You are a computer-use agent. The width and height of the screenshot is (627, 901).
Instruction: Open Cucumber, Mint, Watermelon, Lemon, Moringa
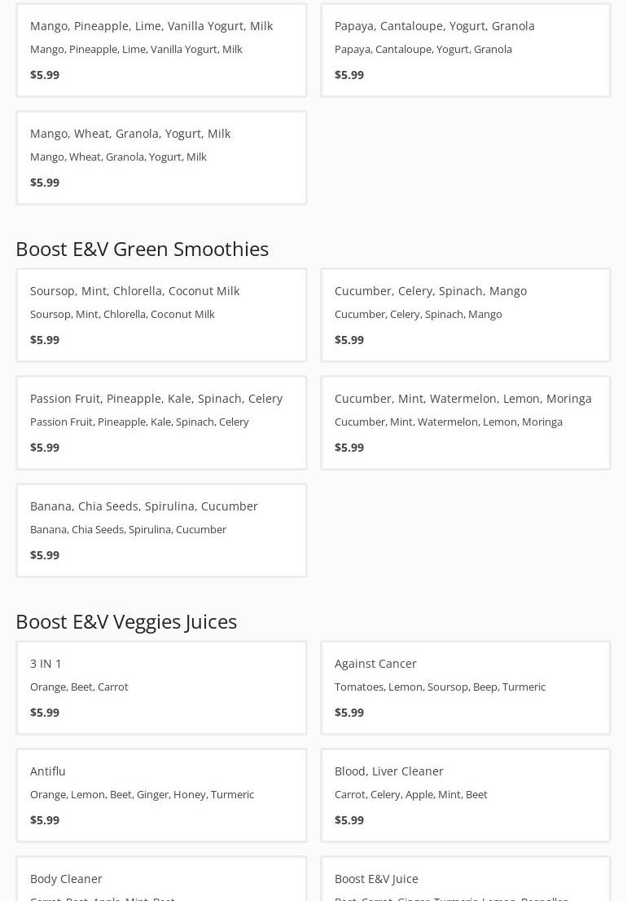(x=463, y=399)
